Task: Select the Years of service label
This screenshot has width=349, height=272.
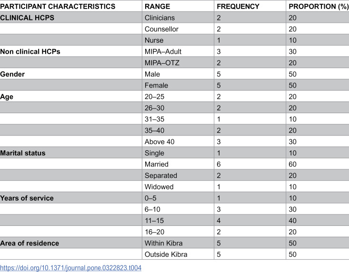Action: (x=27, y=198)
